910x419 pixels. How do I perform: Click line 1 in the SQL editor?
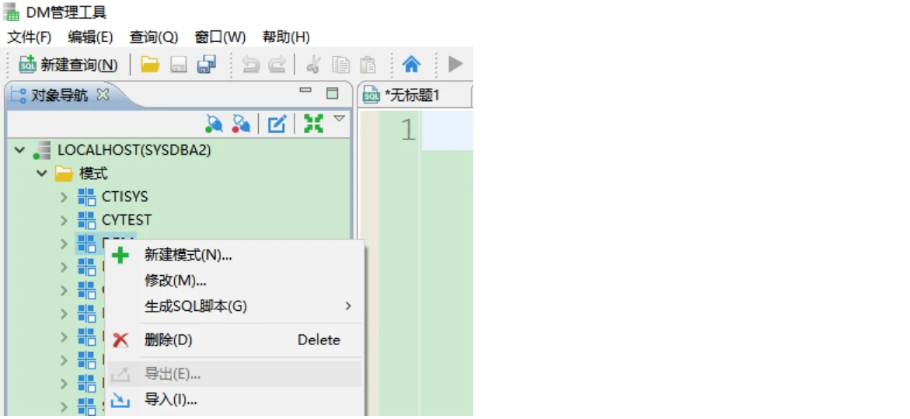[x=447, y=131]
